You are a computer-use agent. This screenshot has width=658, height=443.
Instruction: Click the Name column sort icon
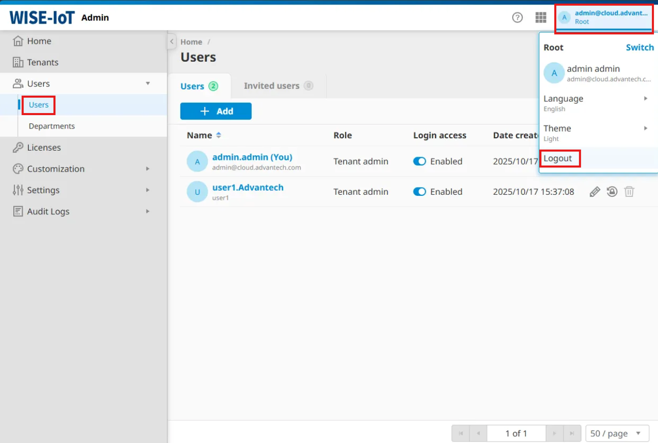click(x=218, y=135)
